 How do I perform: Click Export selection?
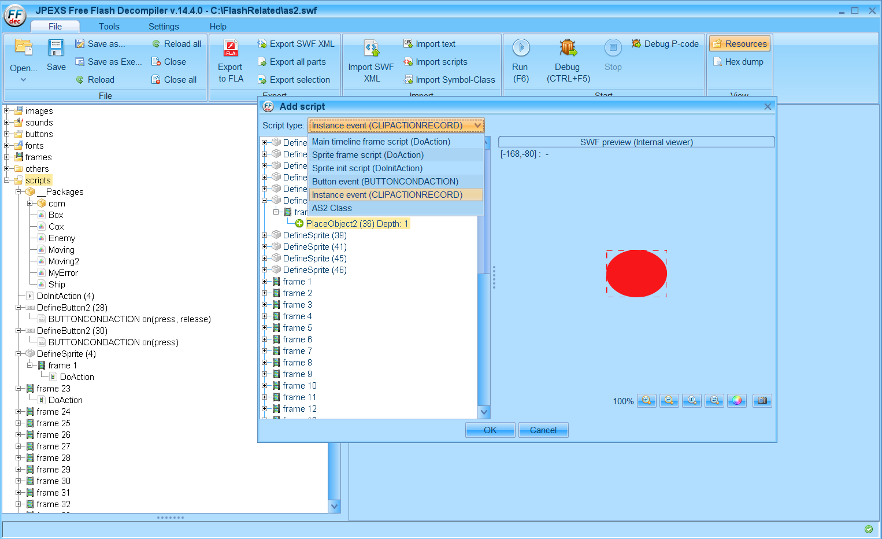coord(294,80)
